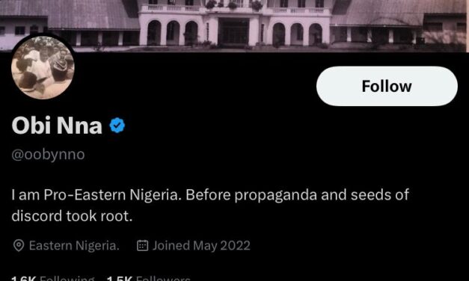Viewport: 469px width, 281px height.
Task: Open the round profile avatar photo
Action: [x=43, y=67]
